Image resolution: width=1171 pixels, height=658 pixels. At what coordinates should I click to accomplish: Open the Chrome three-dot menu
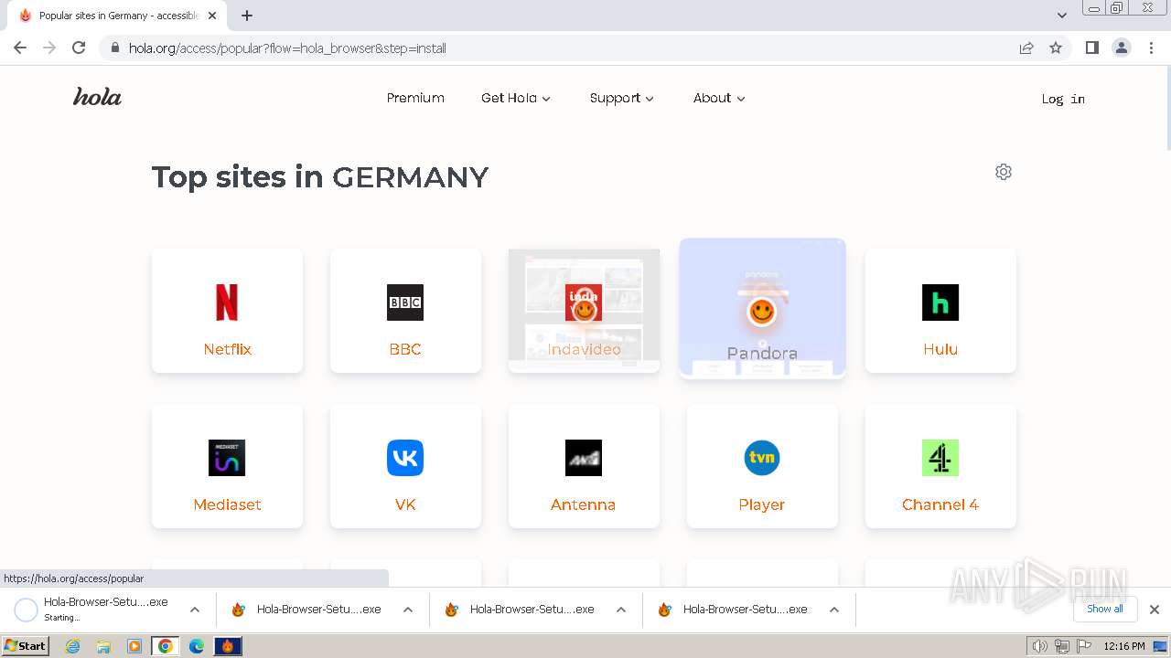coord(1151,48)
